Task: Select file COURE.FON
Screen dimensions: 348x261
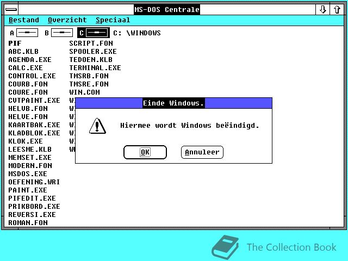Action: pyautogui.click(x=28, y=92)
